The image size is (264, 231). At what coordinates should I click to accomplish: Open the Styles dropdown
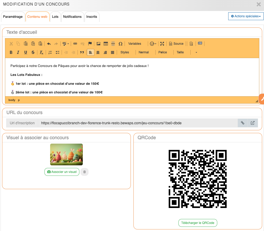point(125,52)
